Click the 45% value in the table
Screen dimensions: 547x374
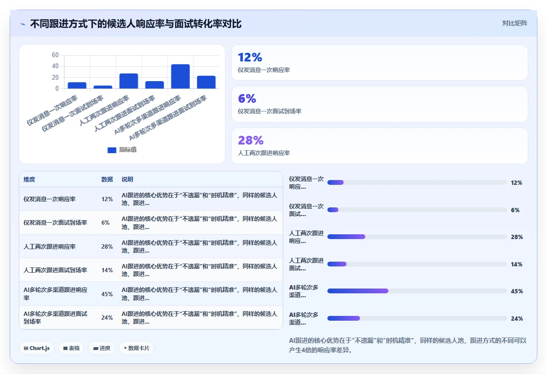coord(107,294)
